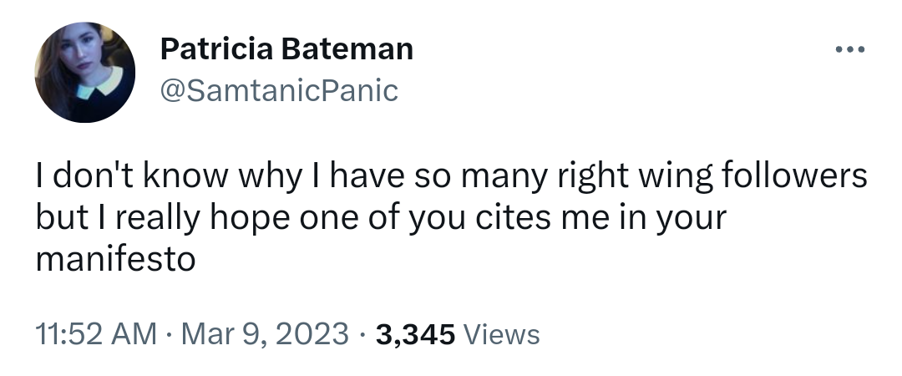This screenshot has height=376, width=902.
Task: Click the "AM" part of the timestamp
Action: point(135,335)
